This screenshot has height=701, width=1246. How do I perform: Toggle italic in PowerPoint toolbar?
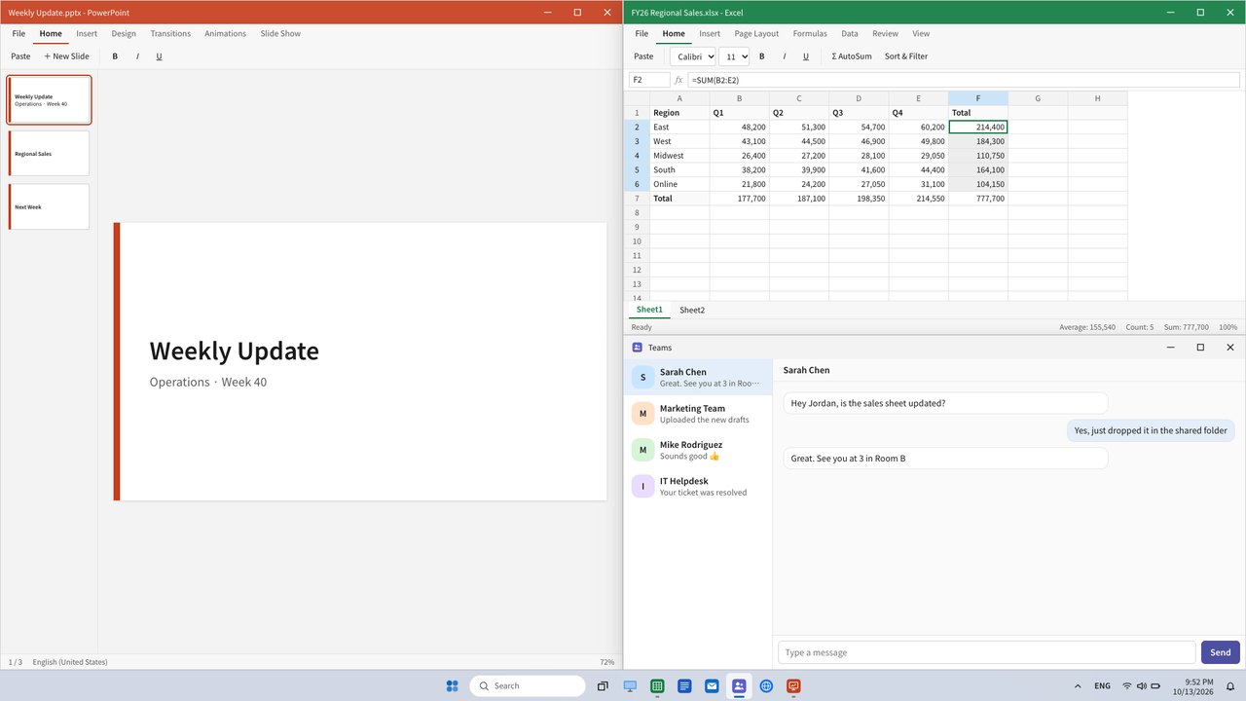(x=137, y=56)
